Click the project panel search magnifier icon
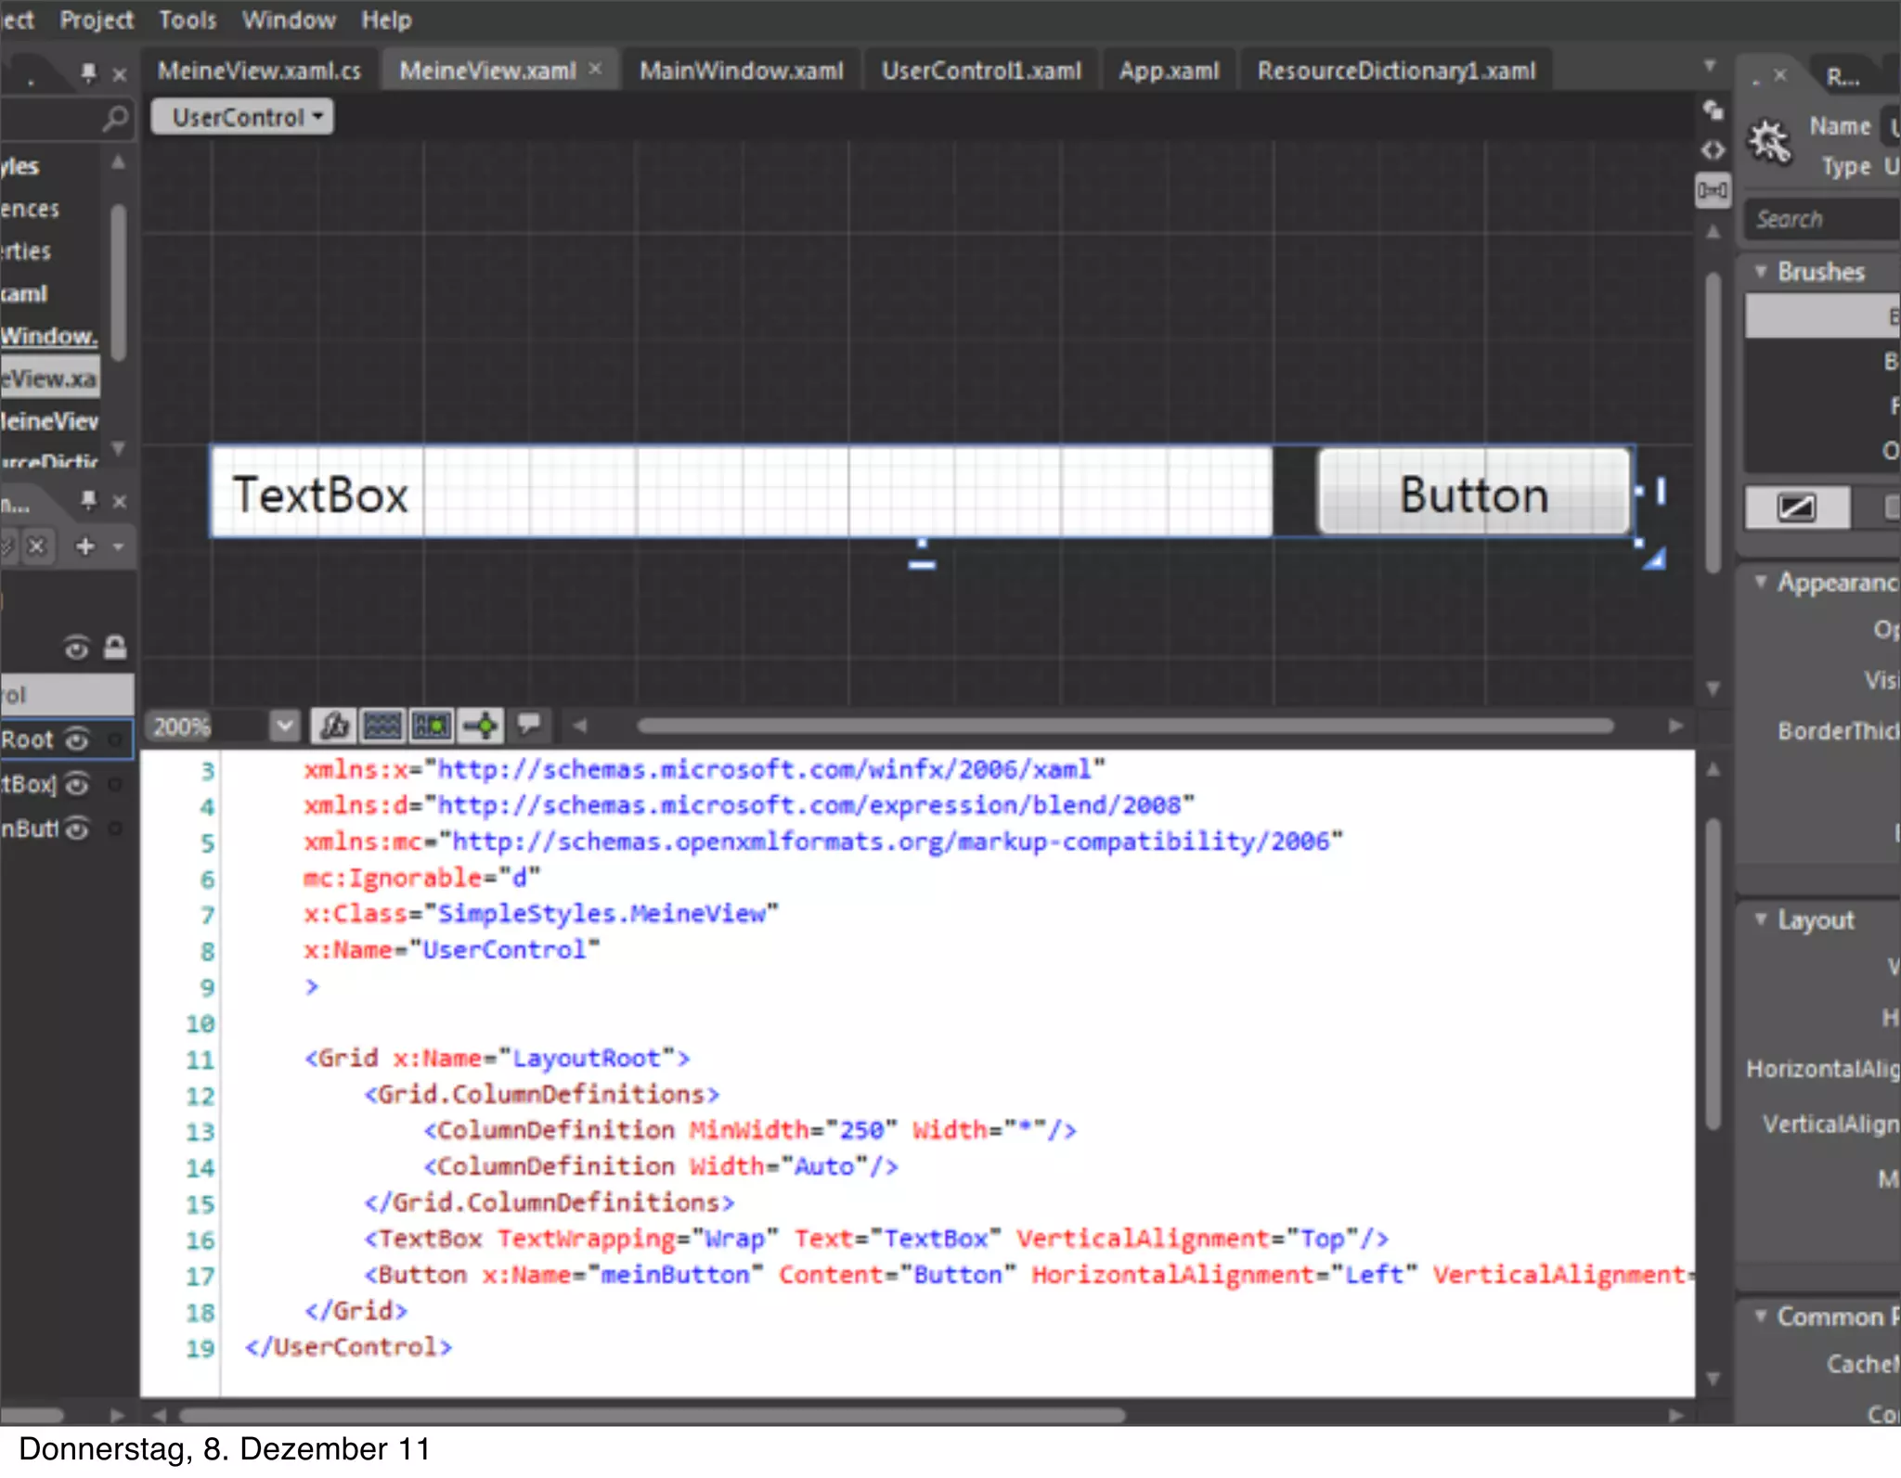This screenshot has width=1901, height=1478. (115, 118)
